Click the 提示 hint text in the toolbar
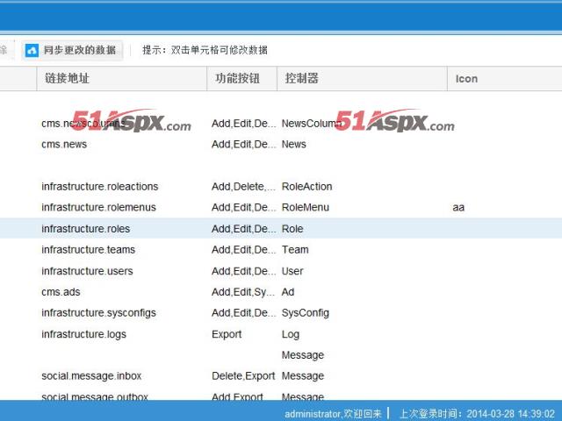The height and width of the screenshot is (421, 562). pyautogui.click(x=205, y=50)
